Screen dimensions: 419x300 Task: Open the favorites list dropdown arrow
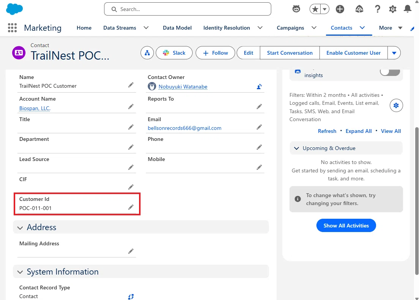point(325,9)
